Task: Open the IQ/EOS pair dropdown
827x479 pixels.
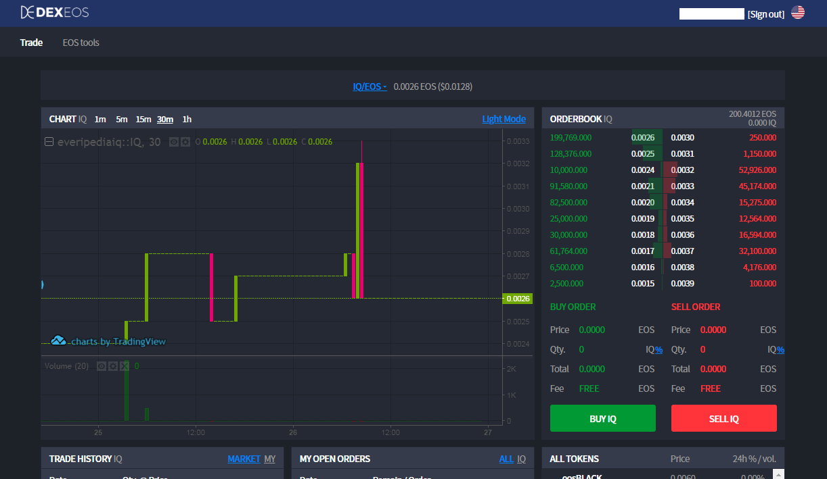Action: (370, 86)
